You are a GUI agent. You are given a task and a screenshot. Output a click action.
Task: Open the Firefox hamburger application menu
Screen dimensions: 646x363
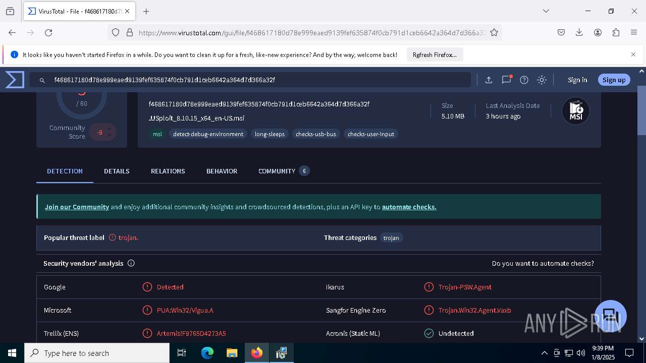tap(634, 32)
